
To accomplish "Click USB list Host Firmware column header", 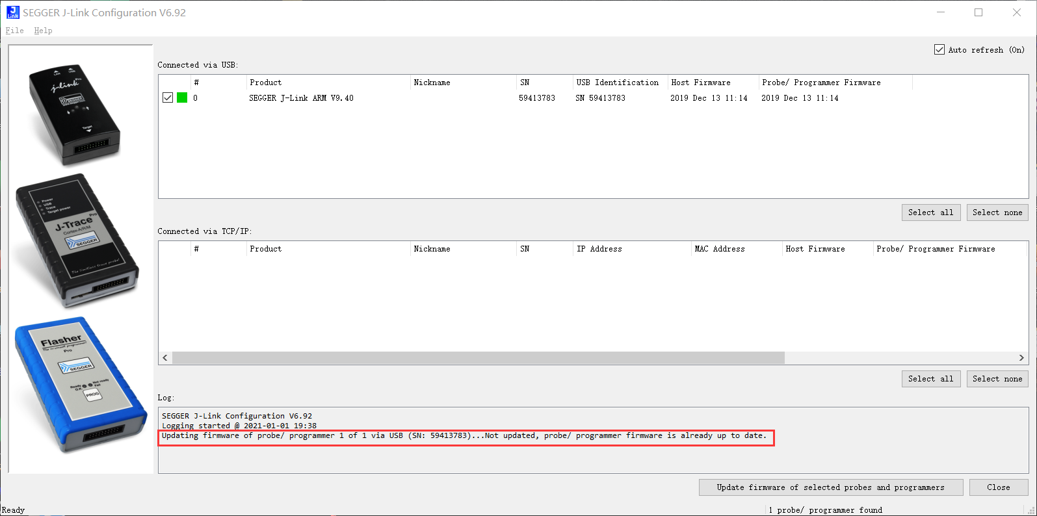I will pyautogui.click(x=714, y=83).
